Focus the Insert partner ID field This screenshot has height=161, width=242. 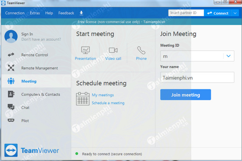(x=186, y=13)
